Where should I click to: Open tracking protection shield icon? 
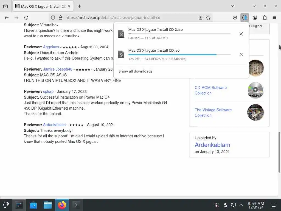(53, 18)
